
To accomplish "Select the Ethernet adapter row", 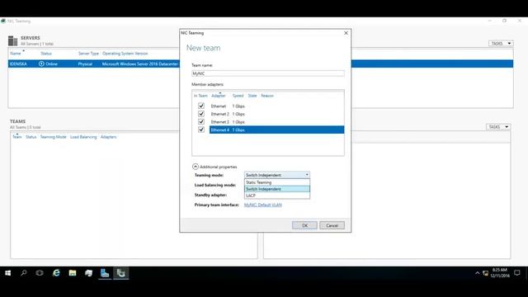I will [277, 106].
